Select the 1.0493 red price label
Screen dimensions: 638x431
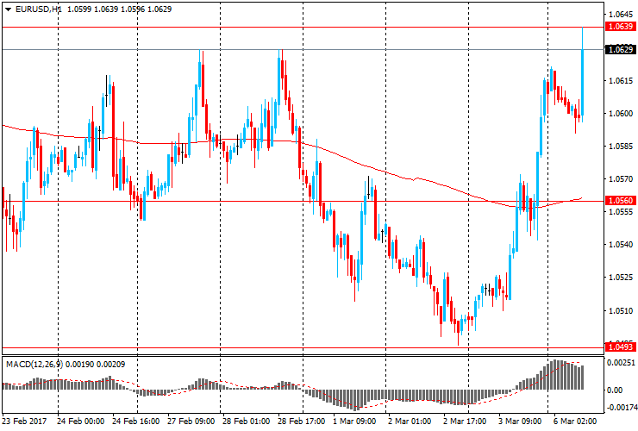pos(621,347)
